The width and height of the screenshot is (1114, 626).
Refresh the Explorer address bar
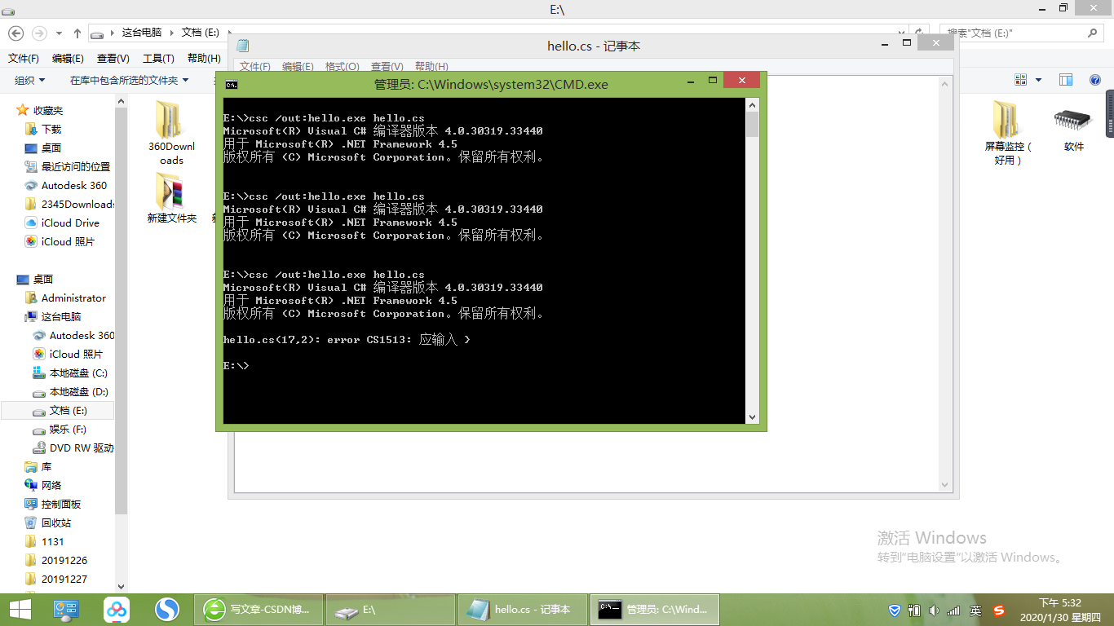(x=918, y=33)
